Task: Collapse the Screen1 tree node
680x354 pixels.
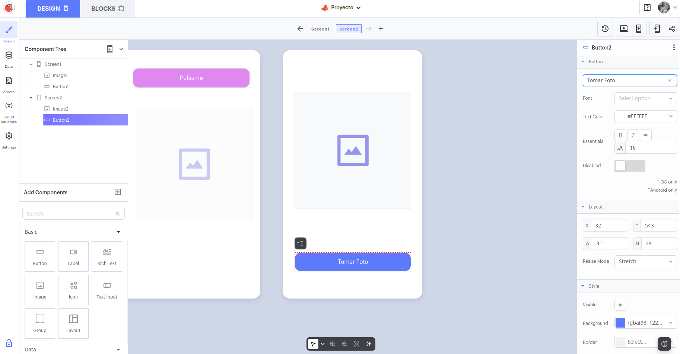Action: click(x=31, y=64)
